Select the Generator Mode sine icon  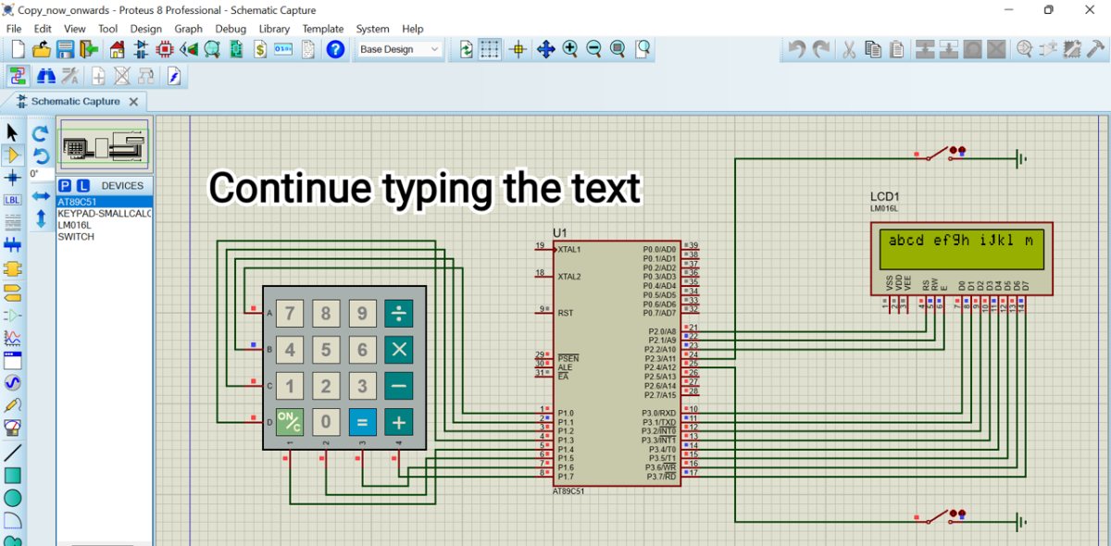pos(12,382)
